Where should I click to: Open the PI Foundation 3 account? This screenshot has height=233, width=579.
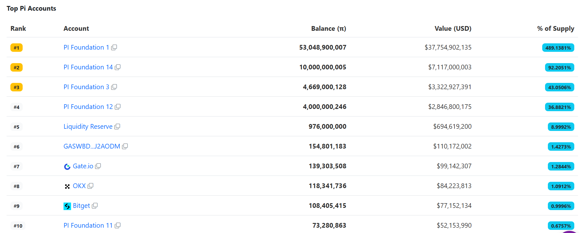86,87
